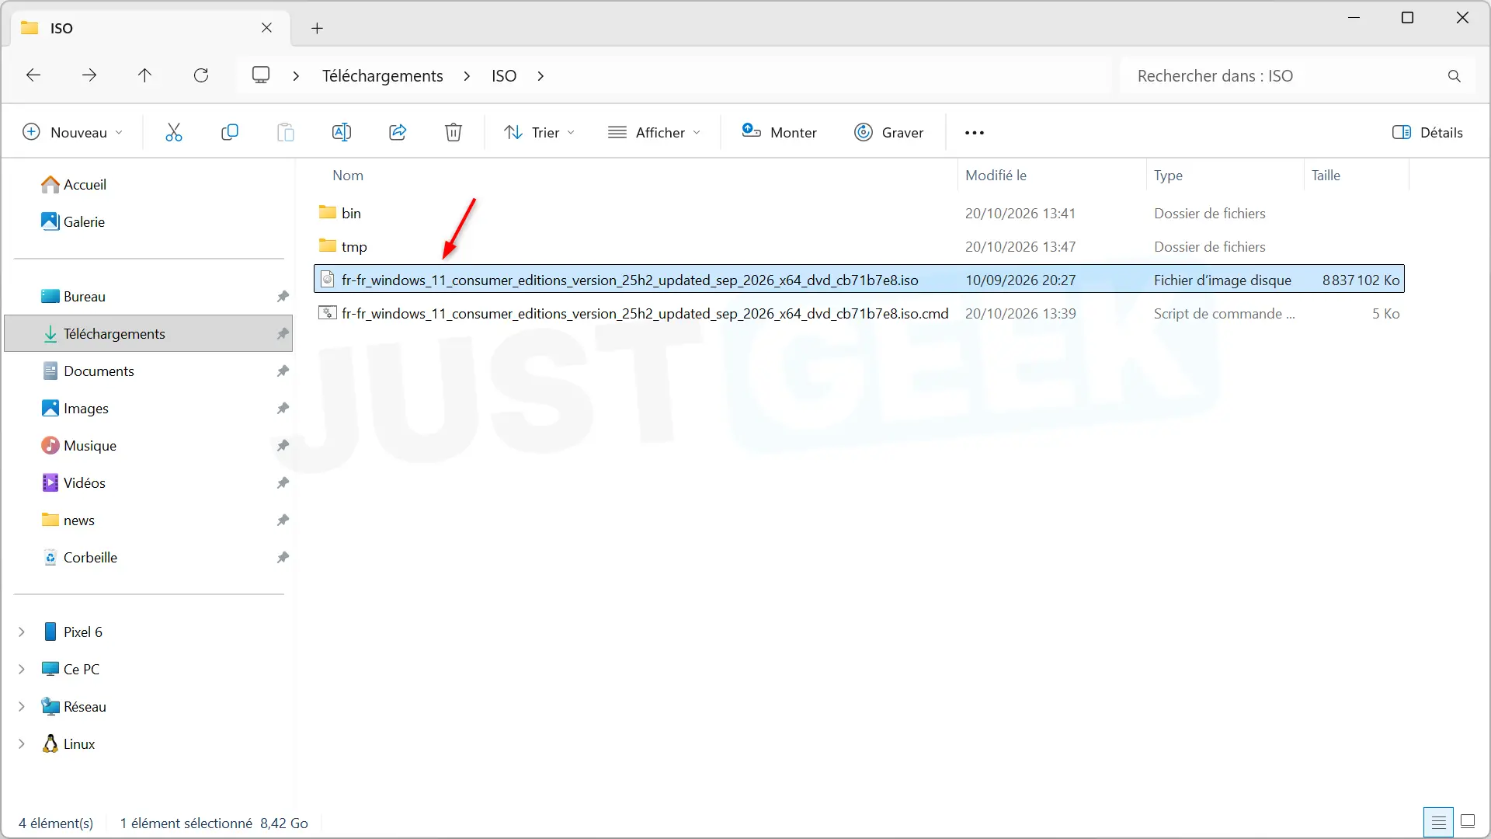This screenshot has height=839, width=1491.
Task: Click the Rename icon
Action: pos(342,133)
